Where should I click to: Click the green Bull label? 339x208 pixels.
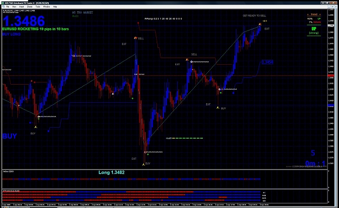click(x=75, y=16)
